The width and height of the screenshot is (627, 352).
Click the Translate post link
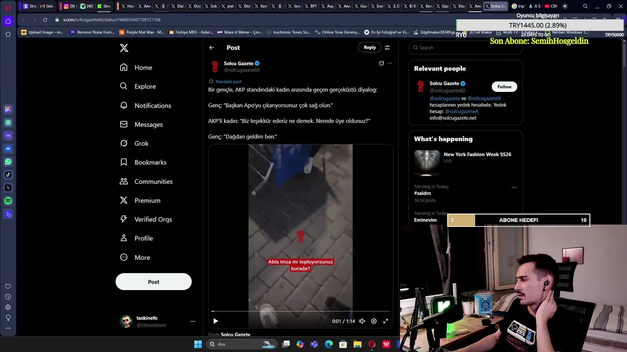(228, 82)
